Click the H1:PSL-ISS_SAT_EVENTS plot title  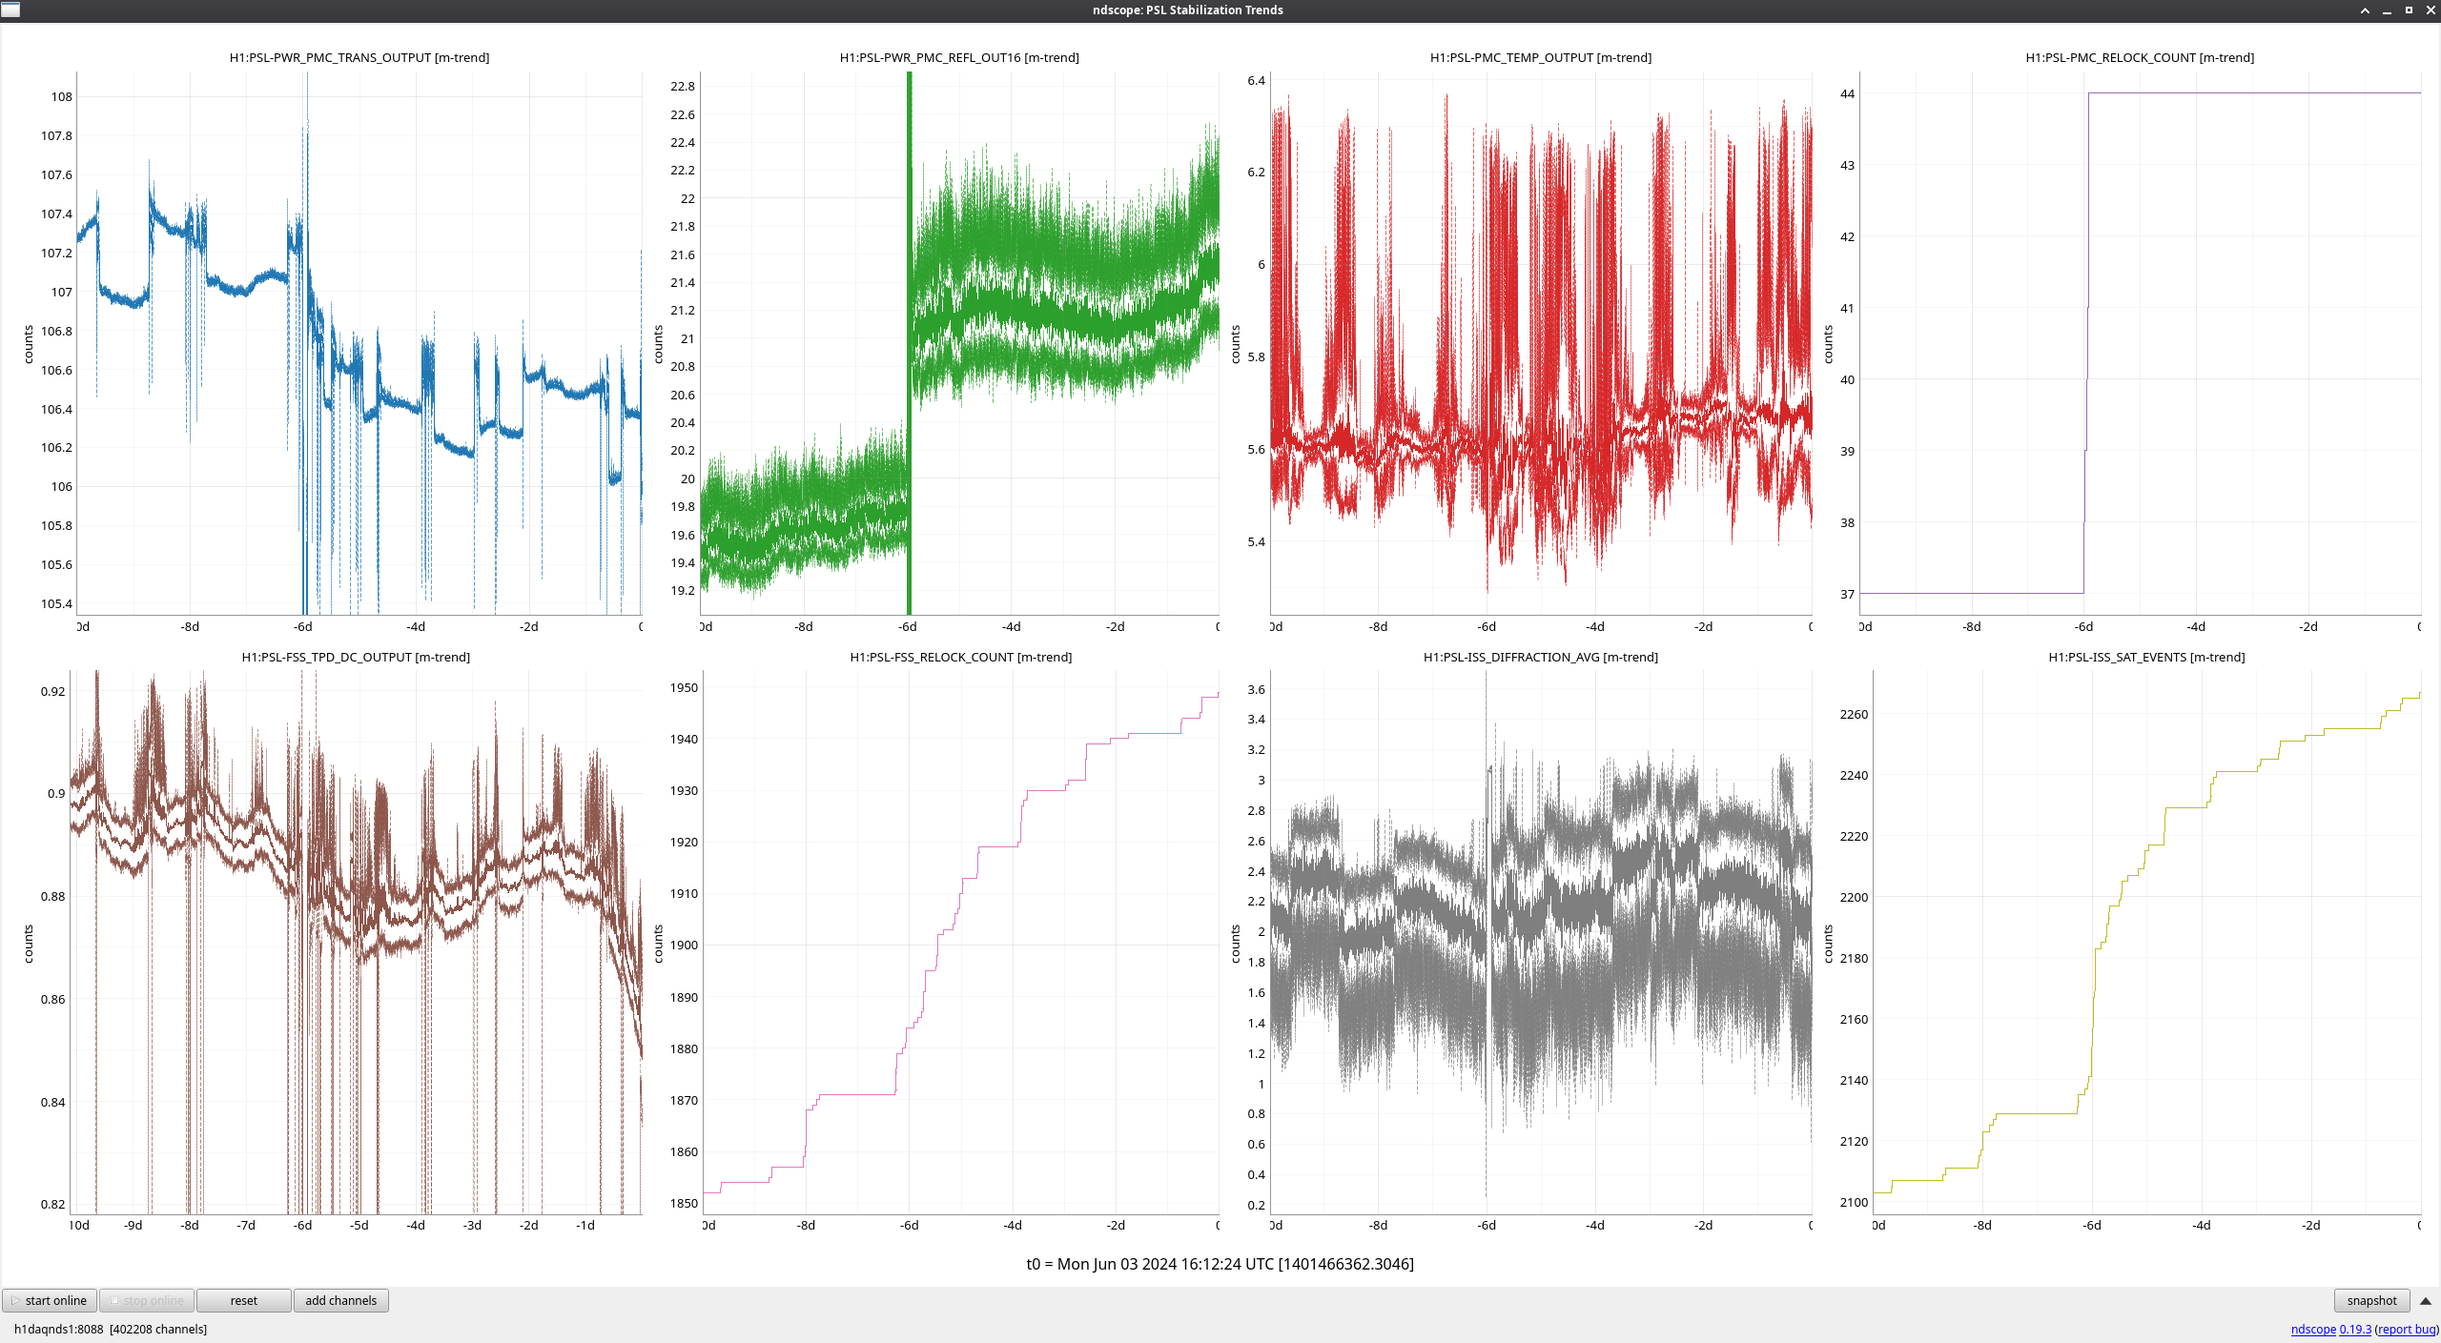click(2145, 657)
